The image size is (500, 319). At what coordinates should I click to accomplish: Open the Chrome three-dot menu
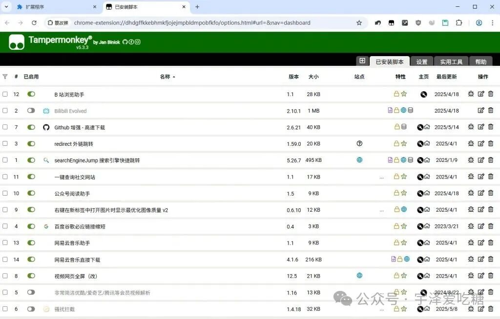(492, 23)
